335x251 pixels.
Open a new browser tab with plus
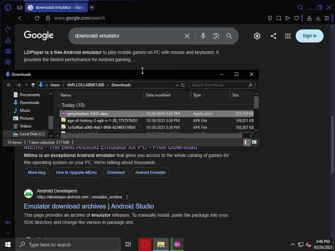[x=92, y=8]
